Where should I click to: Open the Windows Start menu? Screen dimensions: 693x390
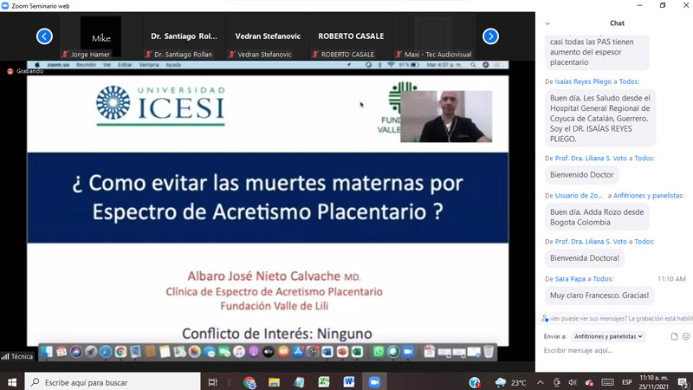coord(12,382)
